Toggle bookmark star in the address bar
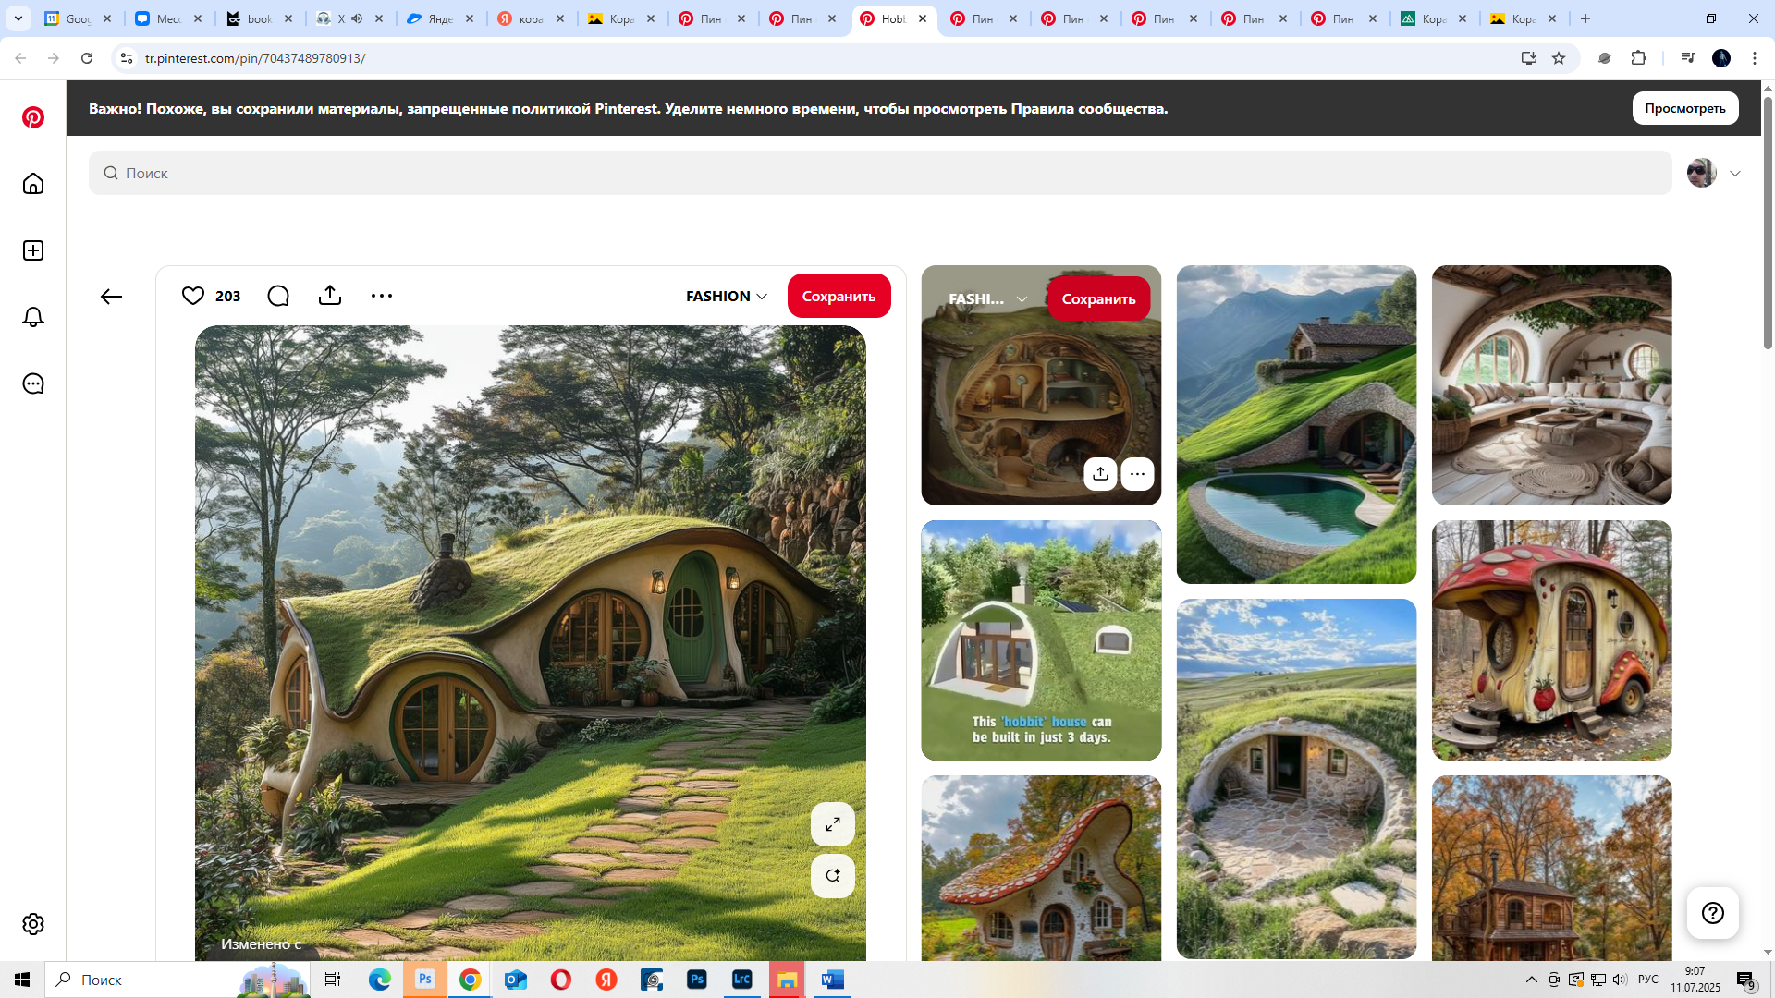The height and width of the screenshot is (998, 1775). tap(1559, 58)
